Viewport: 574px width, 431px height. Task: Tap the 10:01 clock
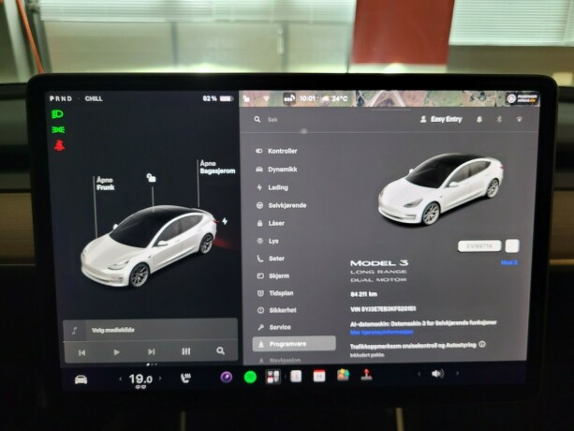tap(307, 98)
